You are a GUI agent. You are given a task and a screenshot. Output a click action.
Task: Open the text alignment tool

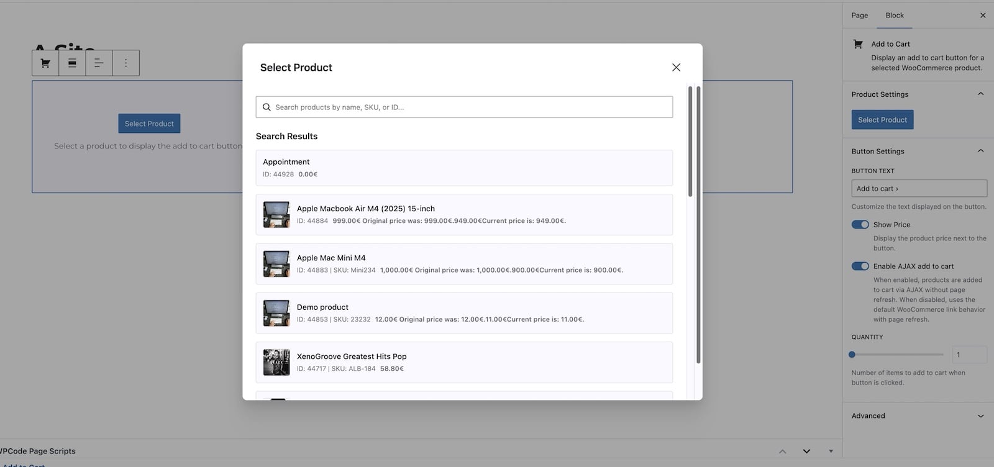pyautogui.click(x=99, y=63)
